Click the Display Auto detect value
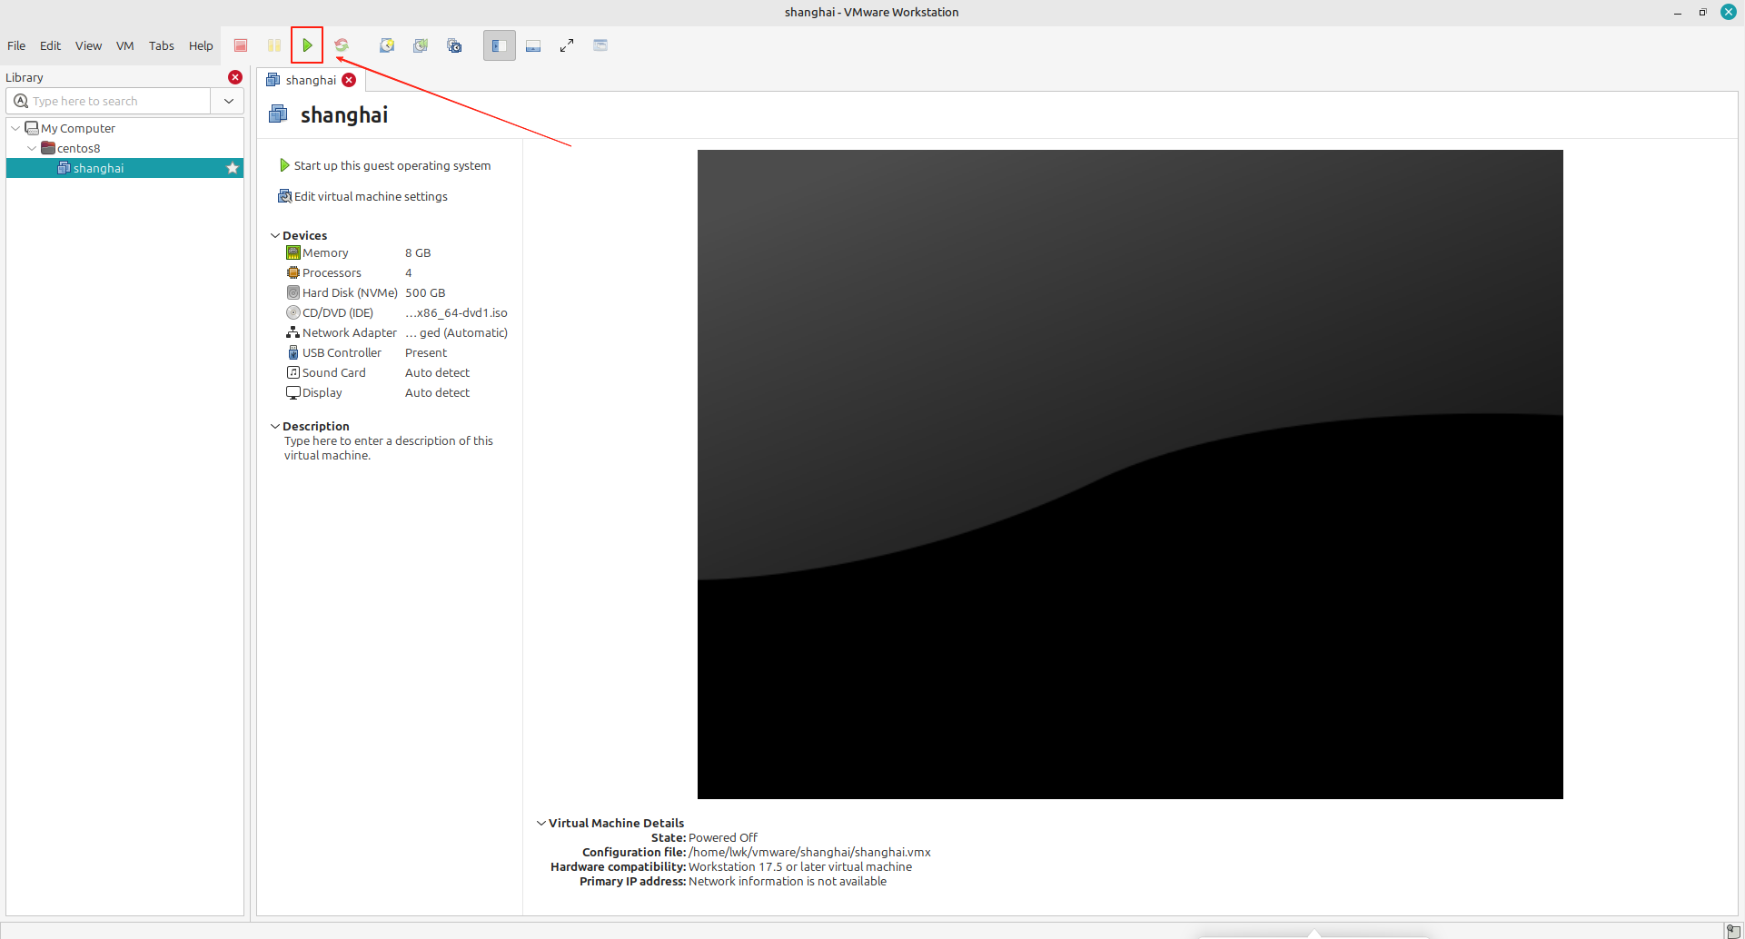 coord(438,392)
